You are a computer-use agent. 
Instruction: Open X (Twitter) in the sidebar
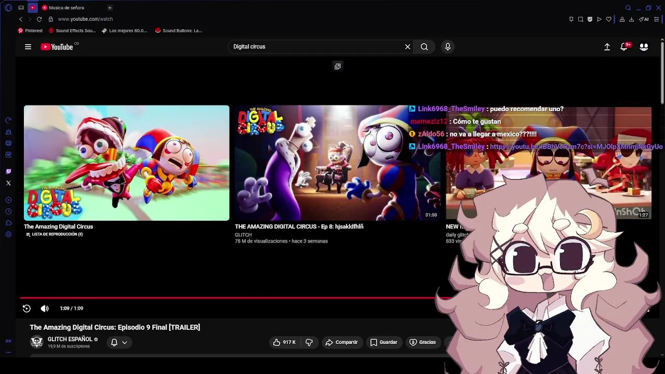[x=8, y=183]
